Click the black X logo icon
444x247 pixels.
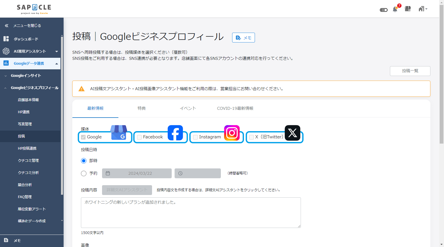pos(293,133)
